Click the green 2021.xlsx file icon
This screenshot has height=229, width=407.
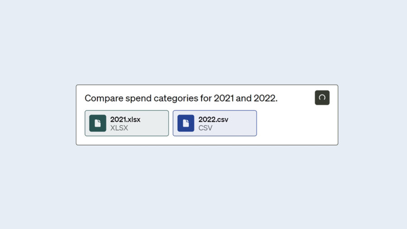tap(98, 123)
